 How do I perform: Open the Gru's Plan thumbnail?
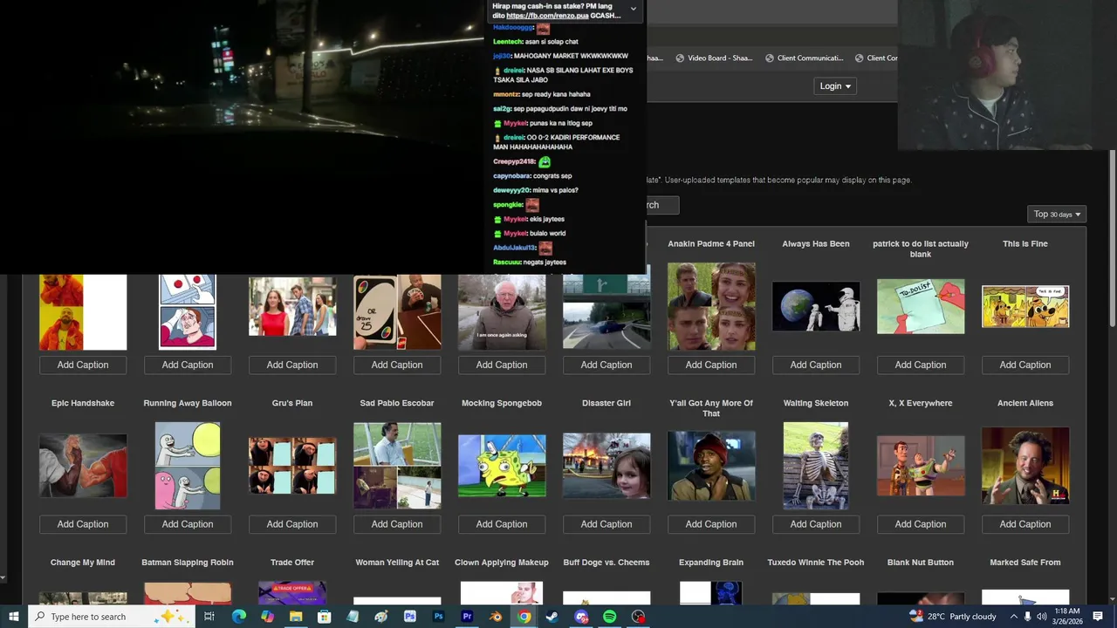292,466
